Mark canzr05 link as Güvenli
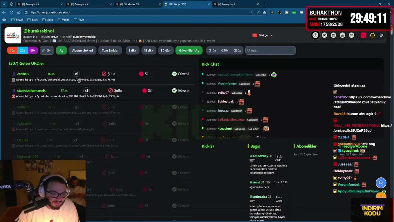The width and height of the screenshot is (394, 222). point(180,74)
